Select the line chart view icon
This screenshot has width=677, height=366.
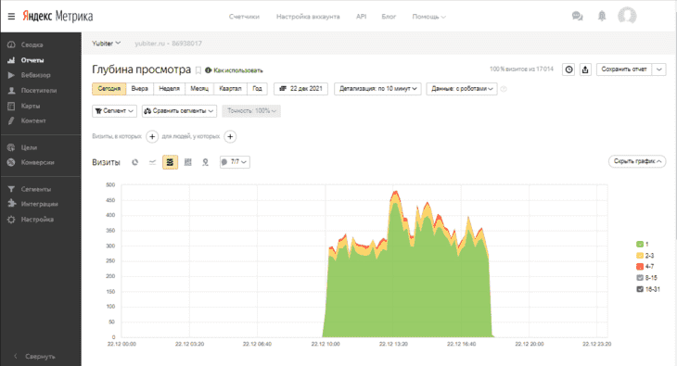[152, 162]
